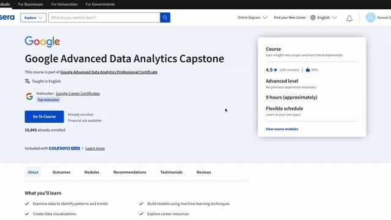Click the user profile avatar
The height and width of the screenshot is (220, 391).
[x=371, y=18]
